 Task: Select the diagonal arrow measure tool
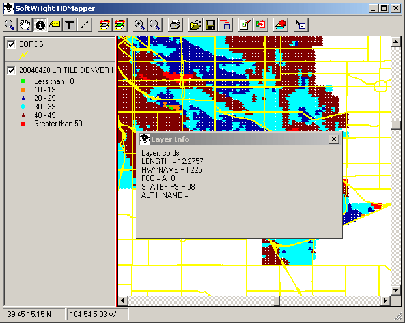point(85,25)
